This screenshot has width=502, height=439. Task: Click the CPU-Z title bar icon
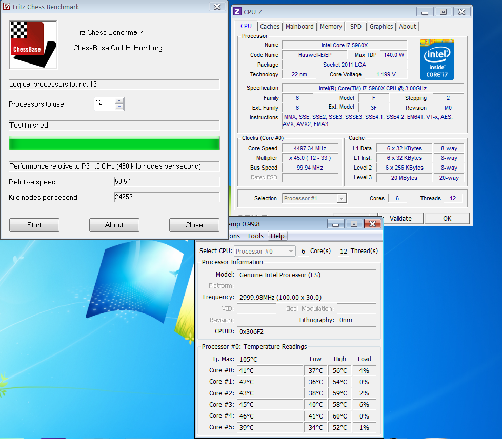[237, 12]
